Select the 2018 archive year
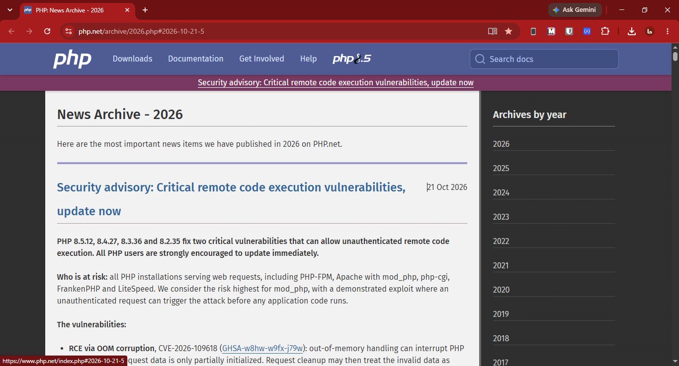679x366 pixels. [501, 338]
